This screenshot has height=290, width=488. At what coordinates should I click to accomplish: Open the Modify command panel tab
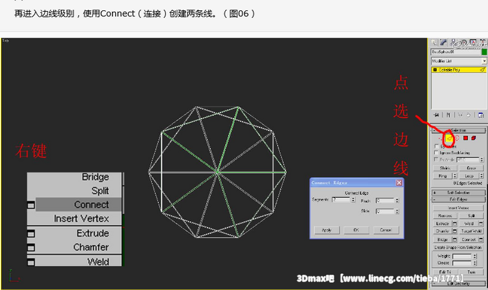coord(443,43)
